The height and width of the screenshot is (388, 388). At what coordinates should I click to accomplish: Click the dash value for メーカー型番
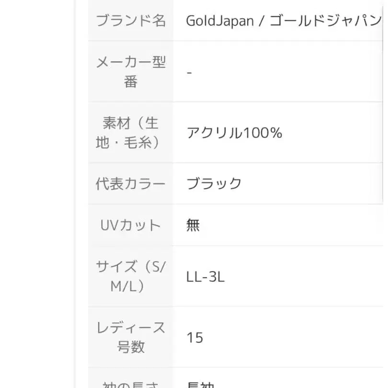coord(190,72)
